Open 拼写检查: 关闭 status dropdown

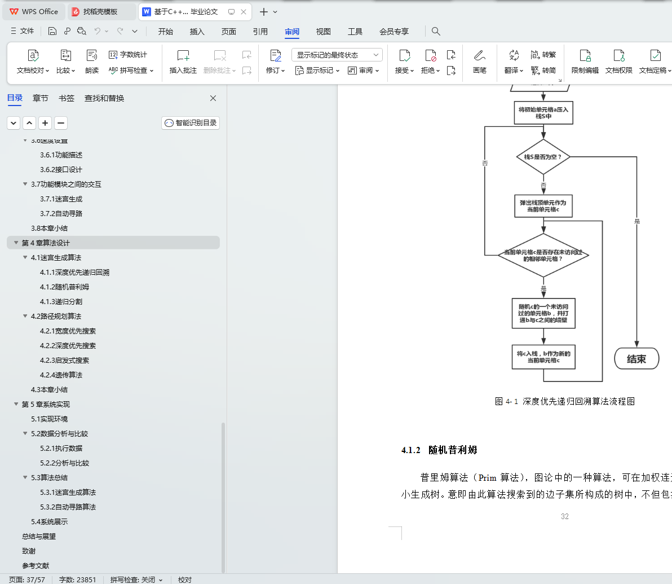pos(136,579)
